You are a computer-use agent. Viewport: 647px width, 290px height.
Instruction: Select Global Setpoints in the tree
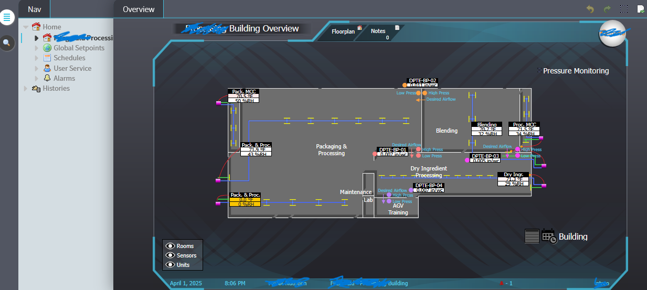(x=79, y=48)
